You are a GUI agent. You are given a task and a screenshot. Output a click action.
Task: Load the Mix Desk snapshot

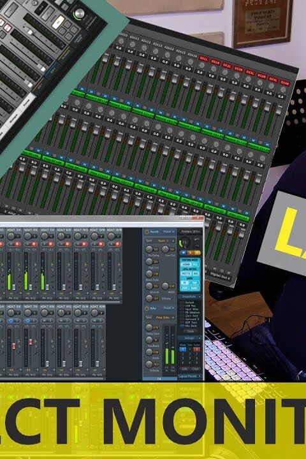(190, 326)
